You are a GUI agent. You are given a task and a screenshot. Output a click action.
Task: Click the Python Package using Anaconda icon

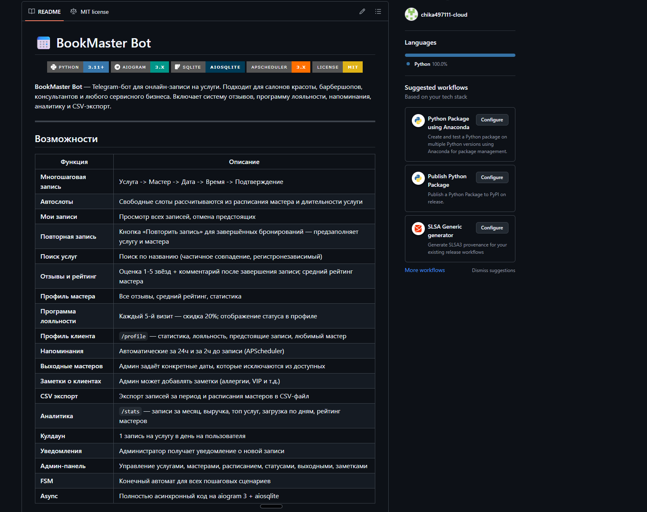pos(418,121)
